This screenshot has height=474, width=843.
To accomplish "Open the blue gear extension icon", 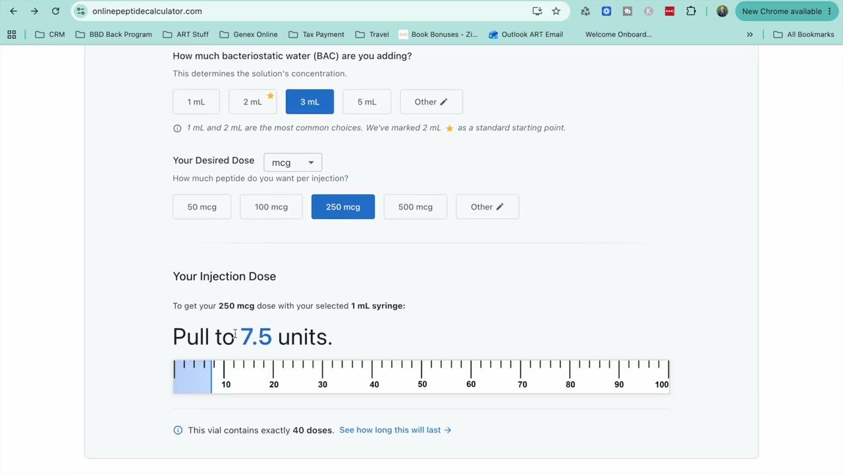I will click(607, 11).
